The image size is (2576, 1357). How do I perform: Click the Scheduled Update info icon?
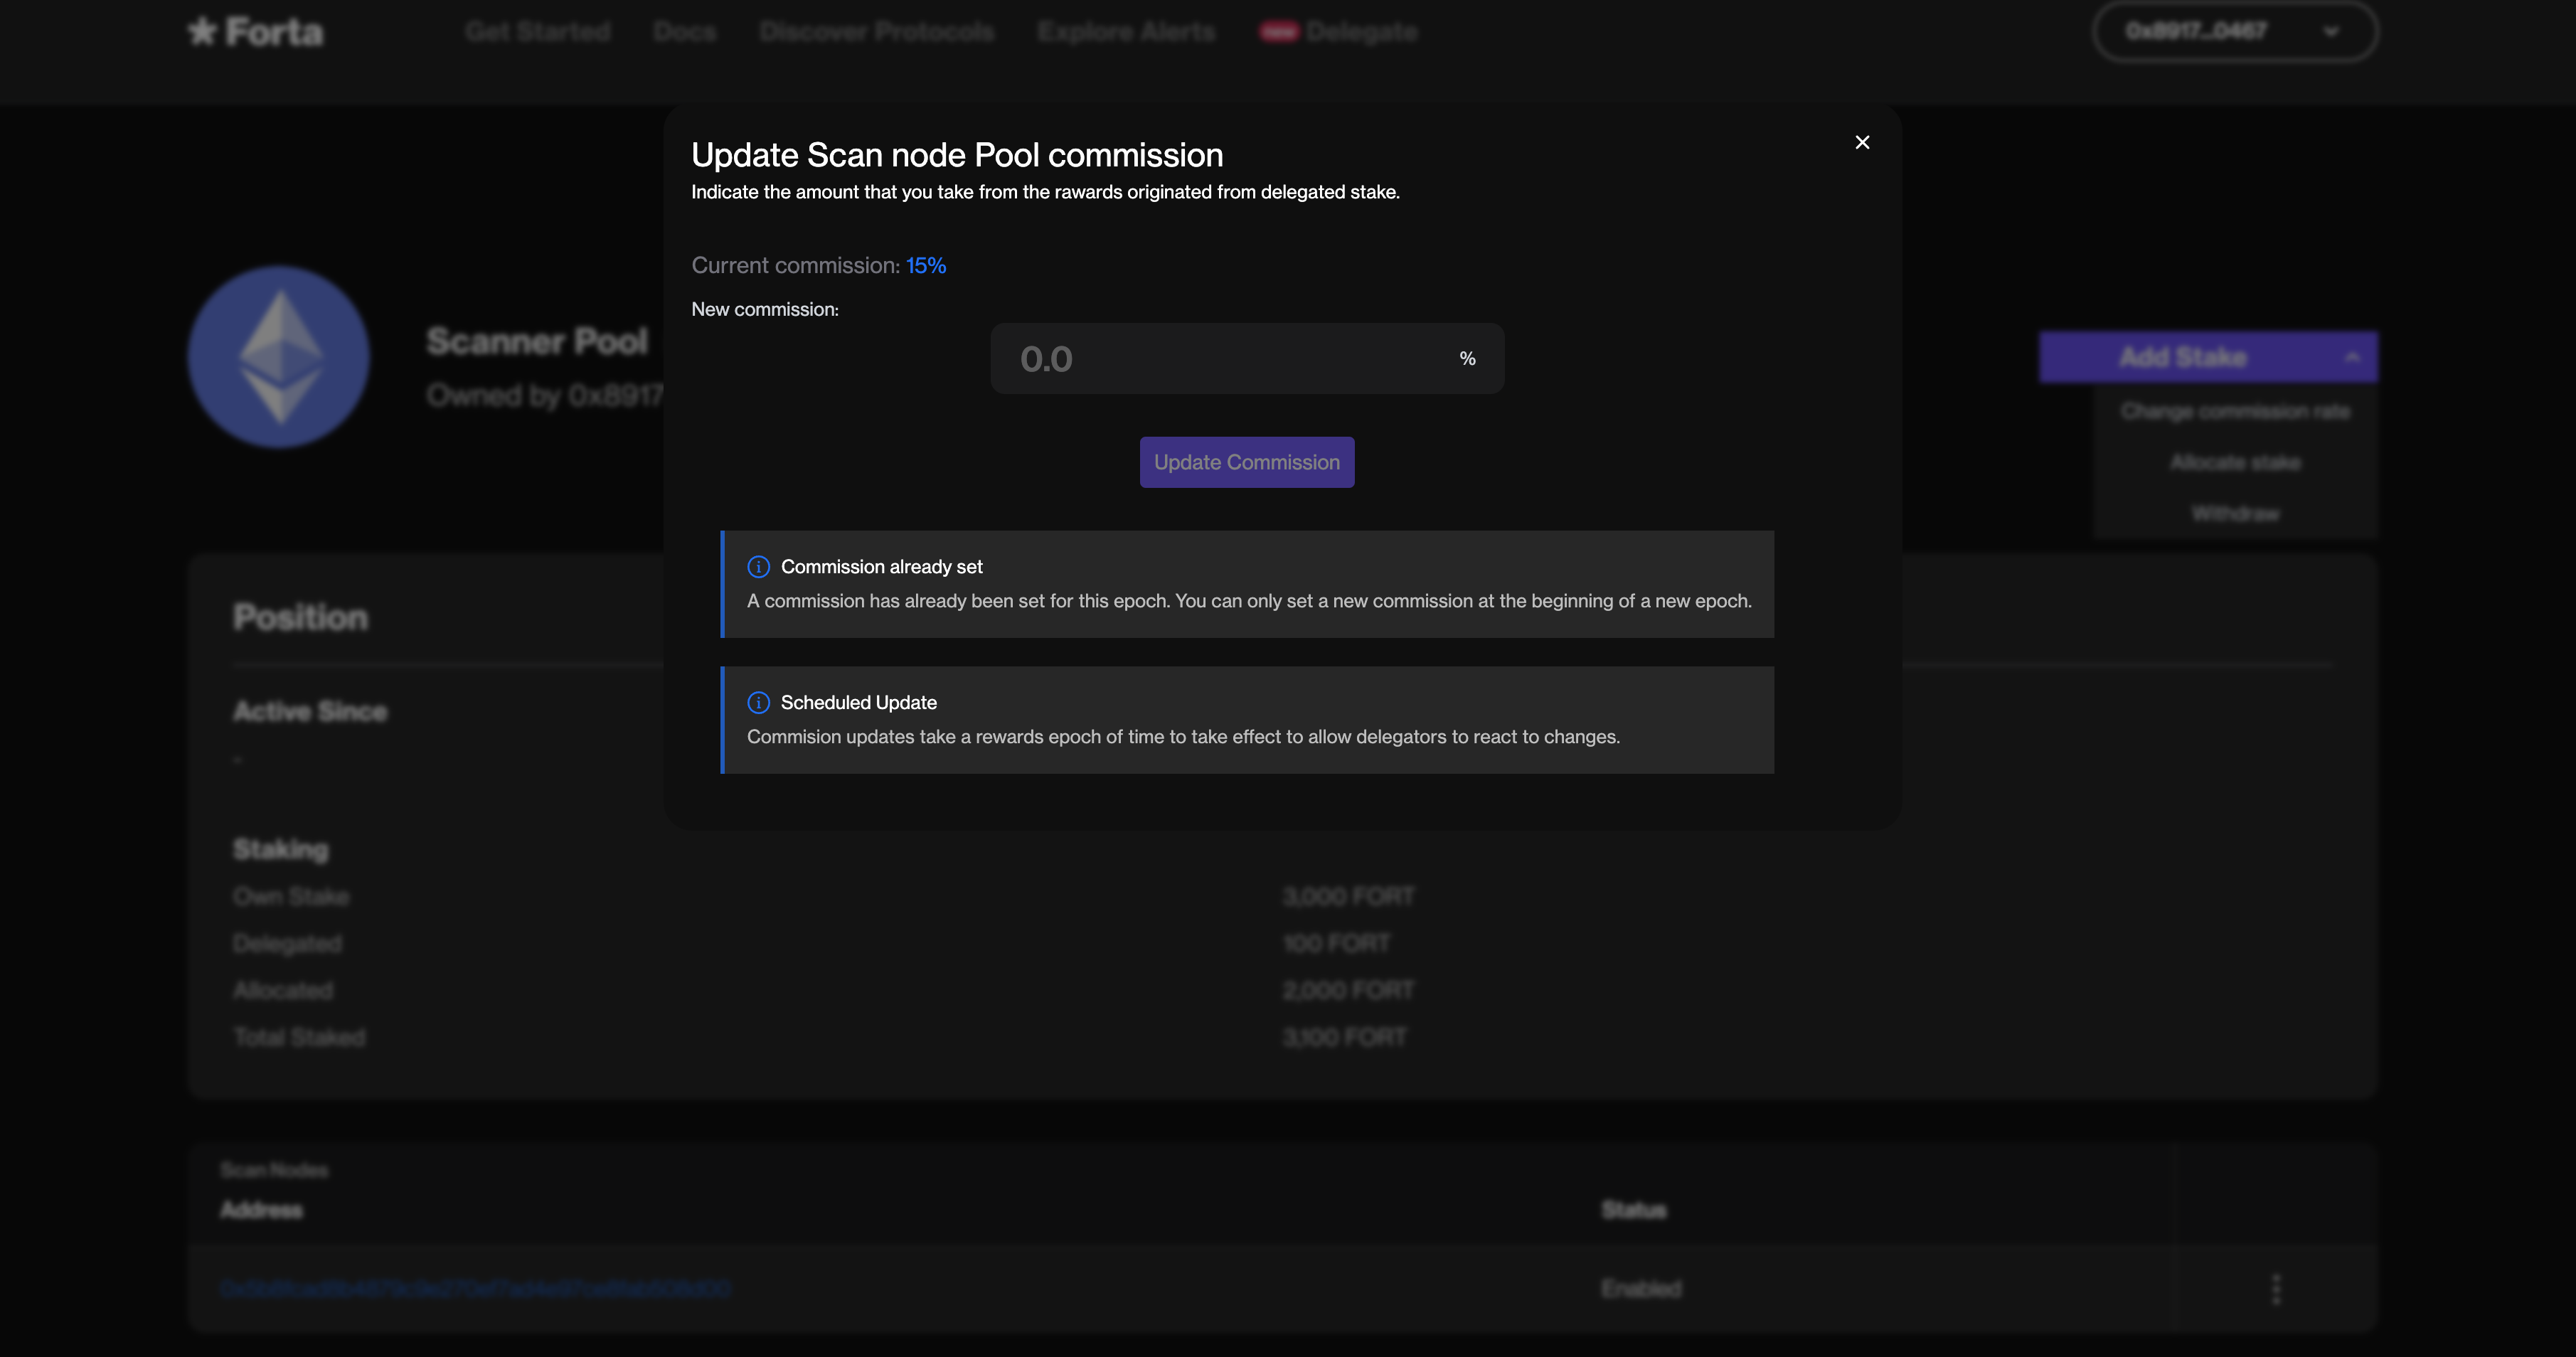click(x=758, y=703)
